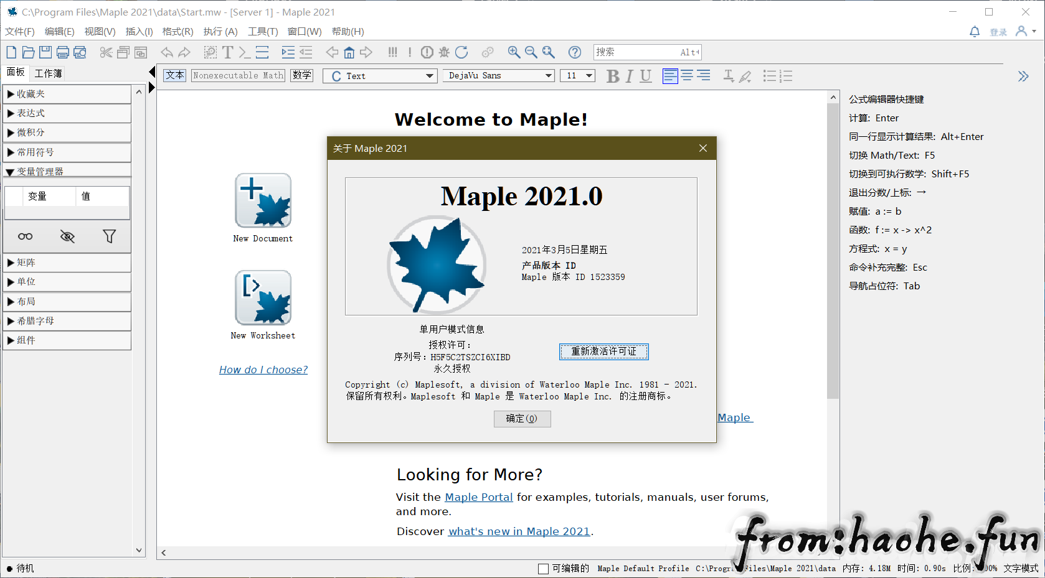Screen dimensions: 1045x578
Task: Open the 插入(I) menu
Action: click(x=139, y=32)
